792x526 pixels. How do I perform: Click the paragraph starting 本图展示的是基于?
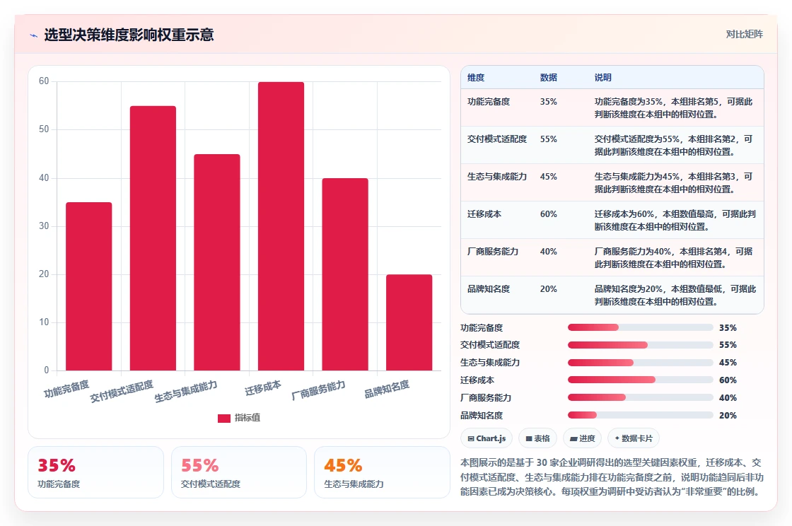tap(612, 477)
